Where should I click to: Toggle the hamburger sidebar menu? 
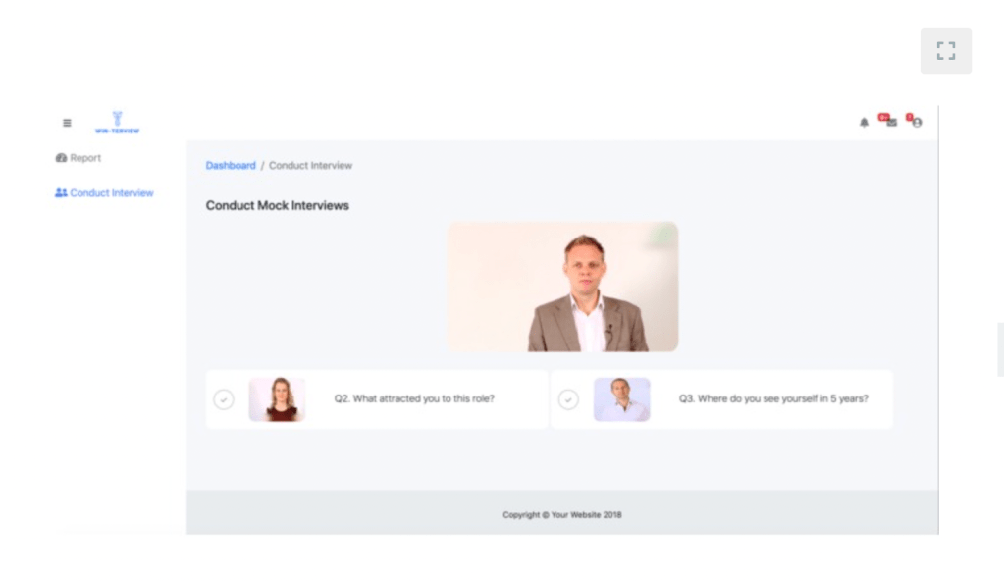tap(67, 123)
